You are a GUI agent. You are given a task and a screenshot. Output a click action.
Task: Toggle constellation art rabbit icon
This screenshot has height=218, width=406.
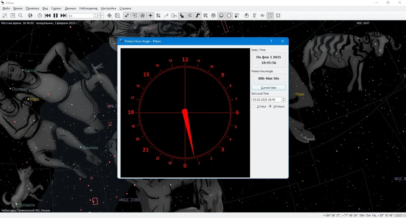pos(182,16)
